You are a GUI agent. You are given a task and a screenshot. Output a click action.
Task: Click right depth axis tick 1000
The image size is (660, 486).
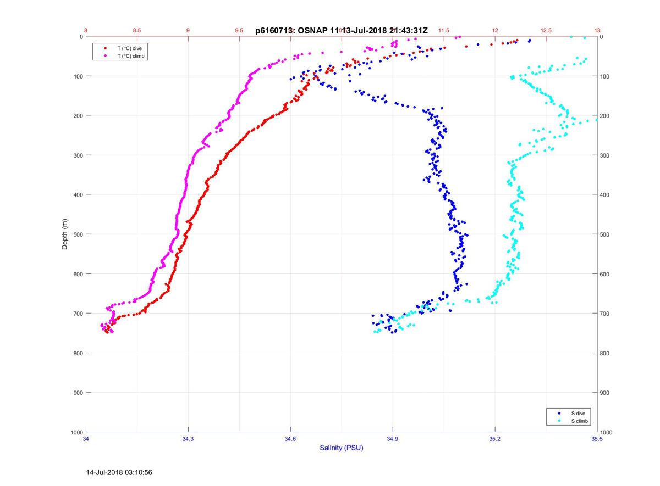(607, 432)
